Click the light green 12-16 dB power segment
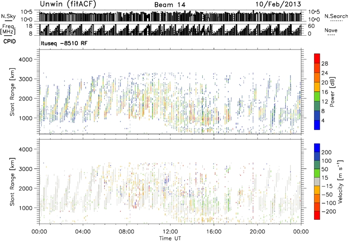The width and height of the screenshot is (348, 241). (317, 96)
